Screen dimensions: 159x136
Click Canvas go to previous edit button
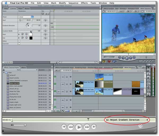coord(120,58)
